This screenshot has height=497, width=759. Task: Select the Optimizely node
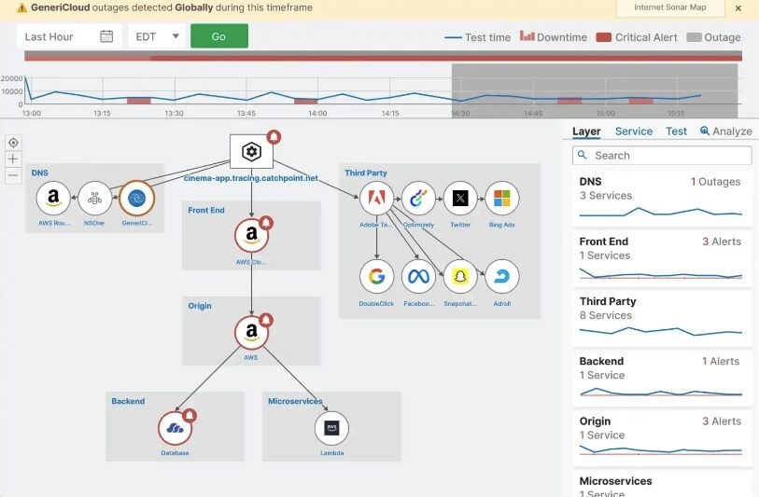click(x=418, y=198)
